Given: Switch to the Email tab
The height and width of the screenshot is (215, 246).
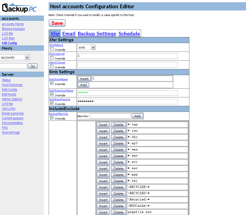Looking at the screenshot, I should (x=69, y=34).
